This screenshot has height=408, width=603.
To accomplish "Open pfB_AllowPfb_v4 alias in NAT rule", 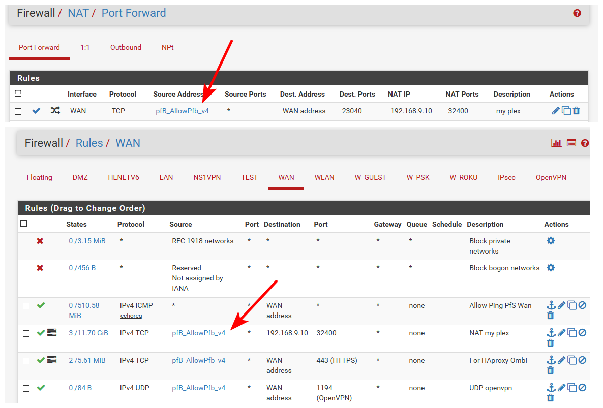I will [183, 111].
